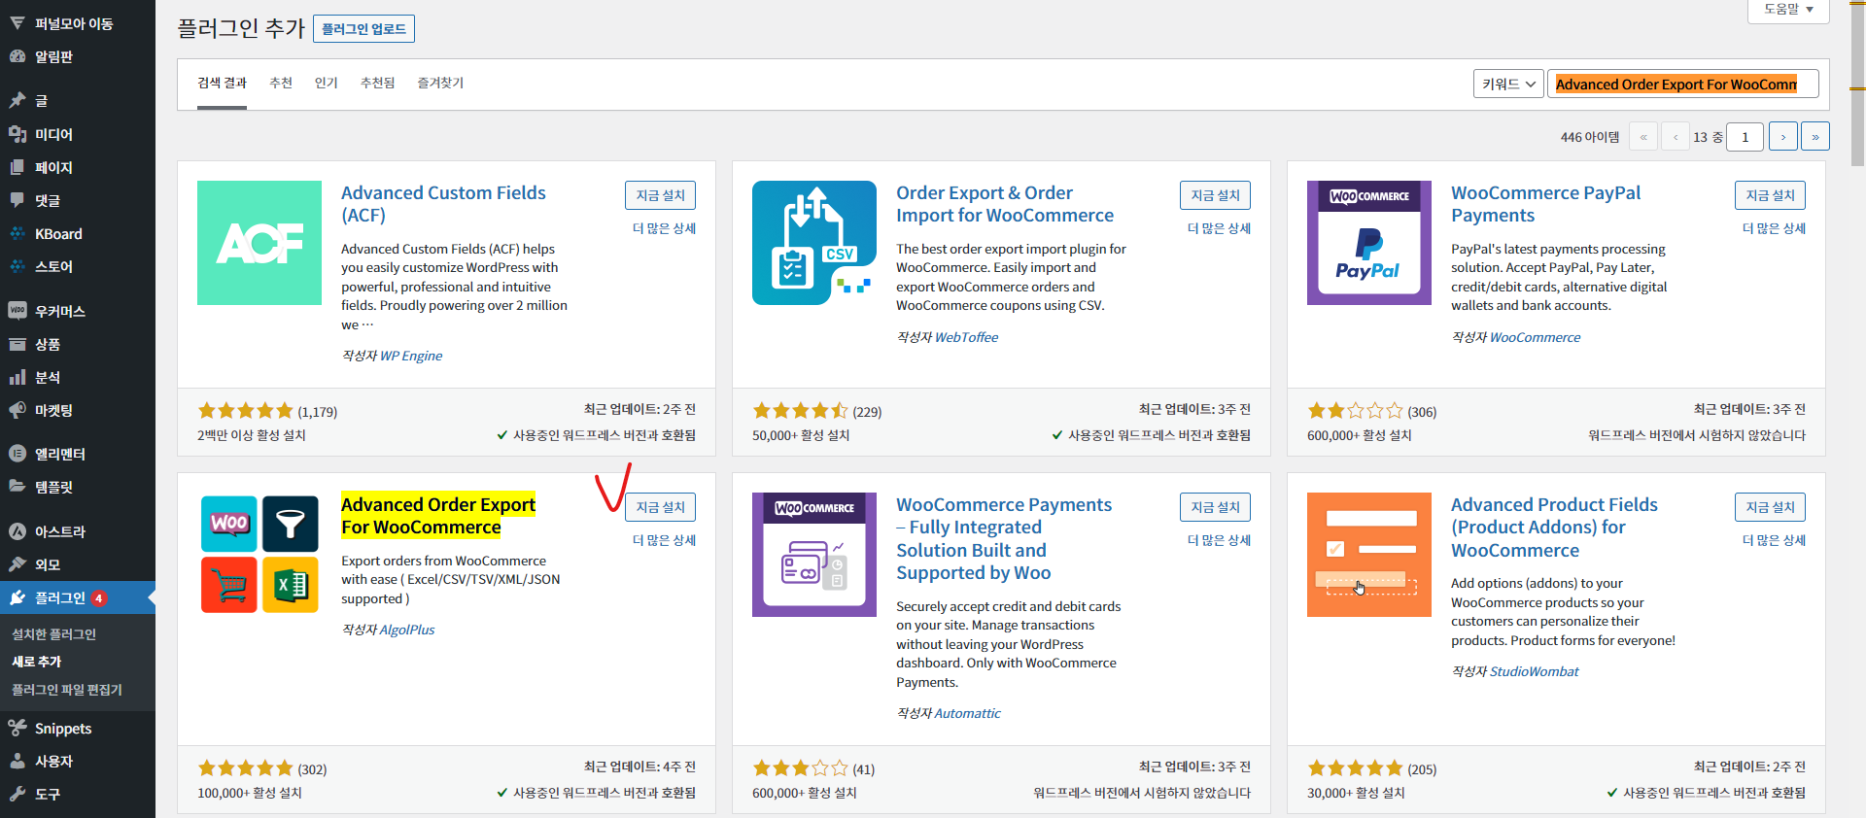Click the 페이지 pages icon in sidebar
Screen dimensions: 1866x818
[17, 167]
